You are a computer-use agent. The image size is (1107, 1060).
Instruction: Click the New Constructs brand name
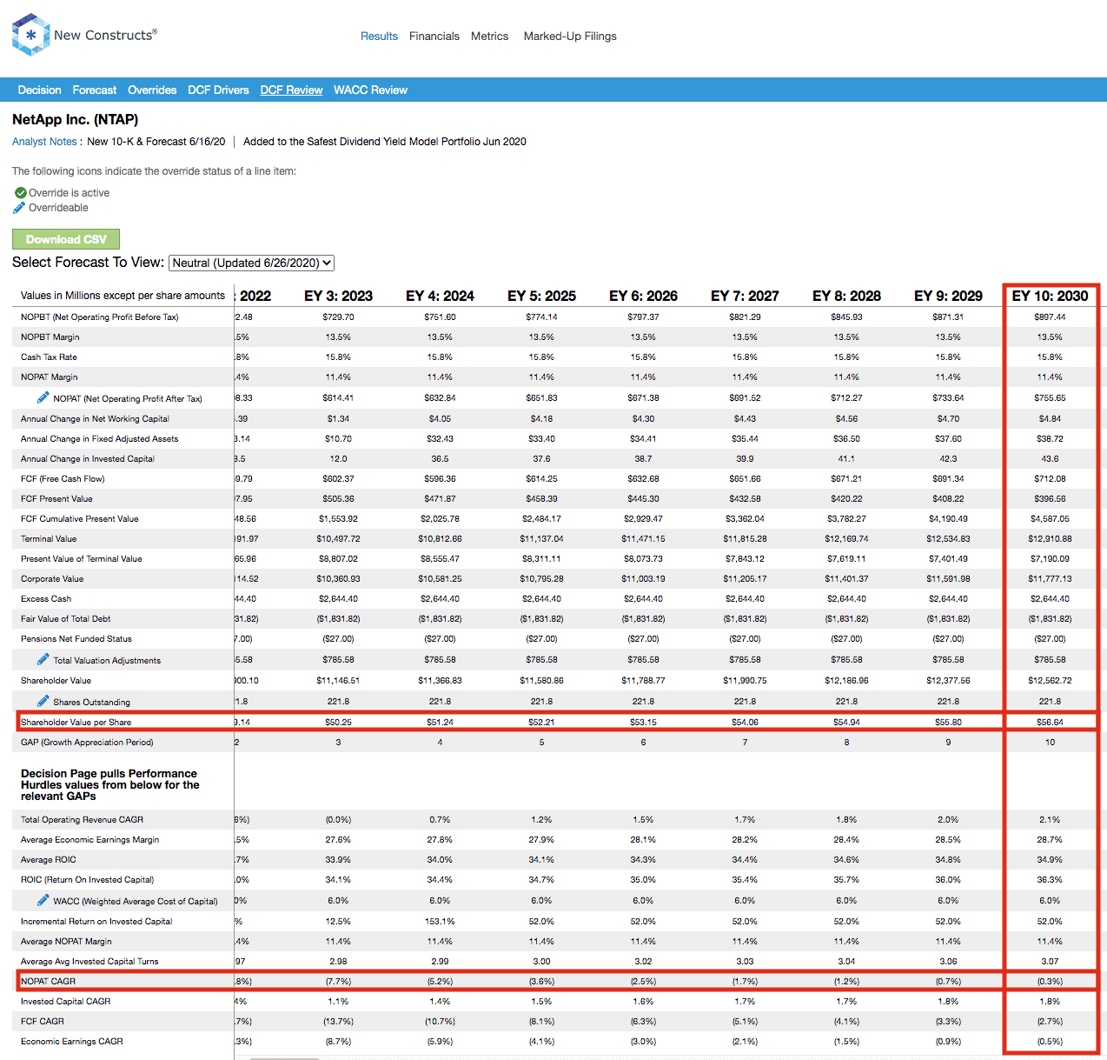coord(105,35)
